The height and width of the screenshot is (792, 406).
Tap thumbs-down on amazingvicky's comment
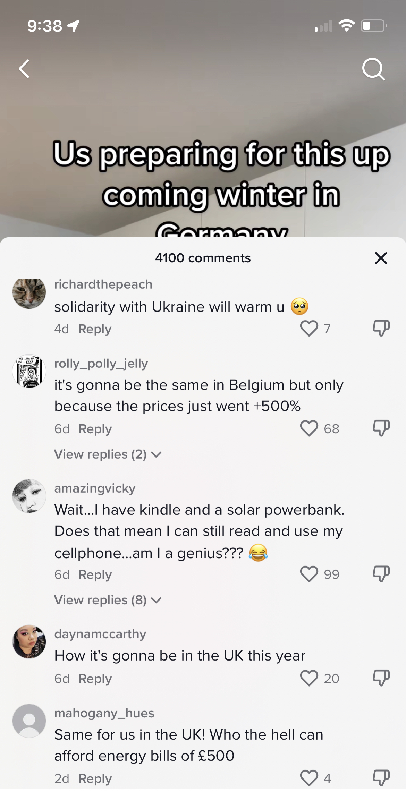tap(381, 574)
